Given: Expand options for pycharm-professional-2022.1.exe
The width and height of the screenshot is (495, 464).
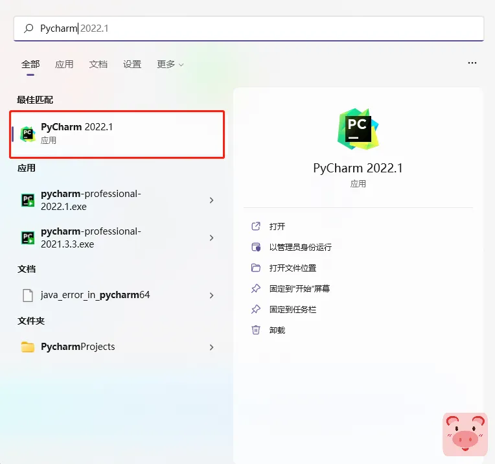Looking at the screenshot, I should [x=211, y=200].
